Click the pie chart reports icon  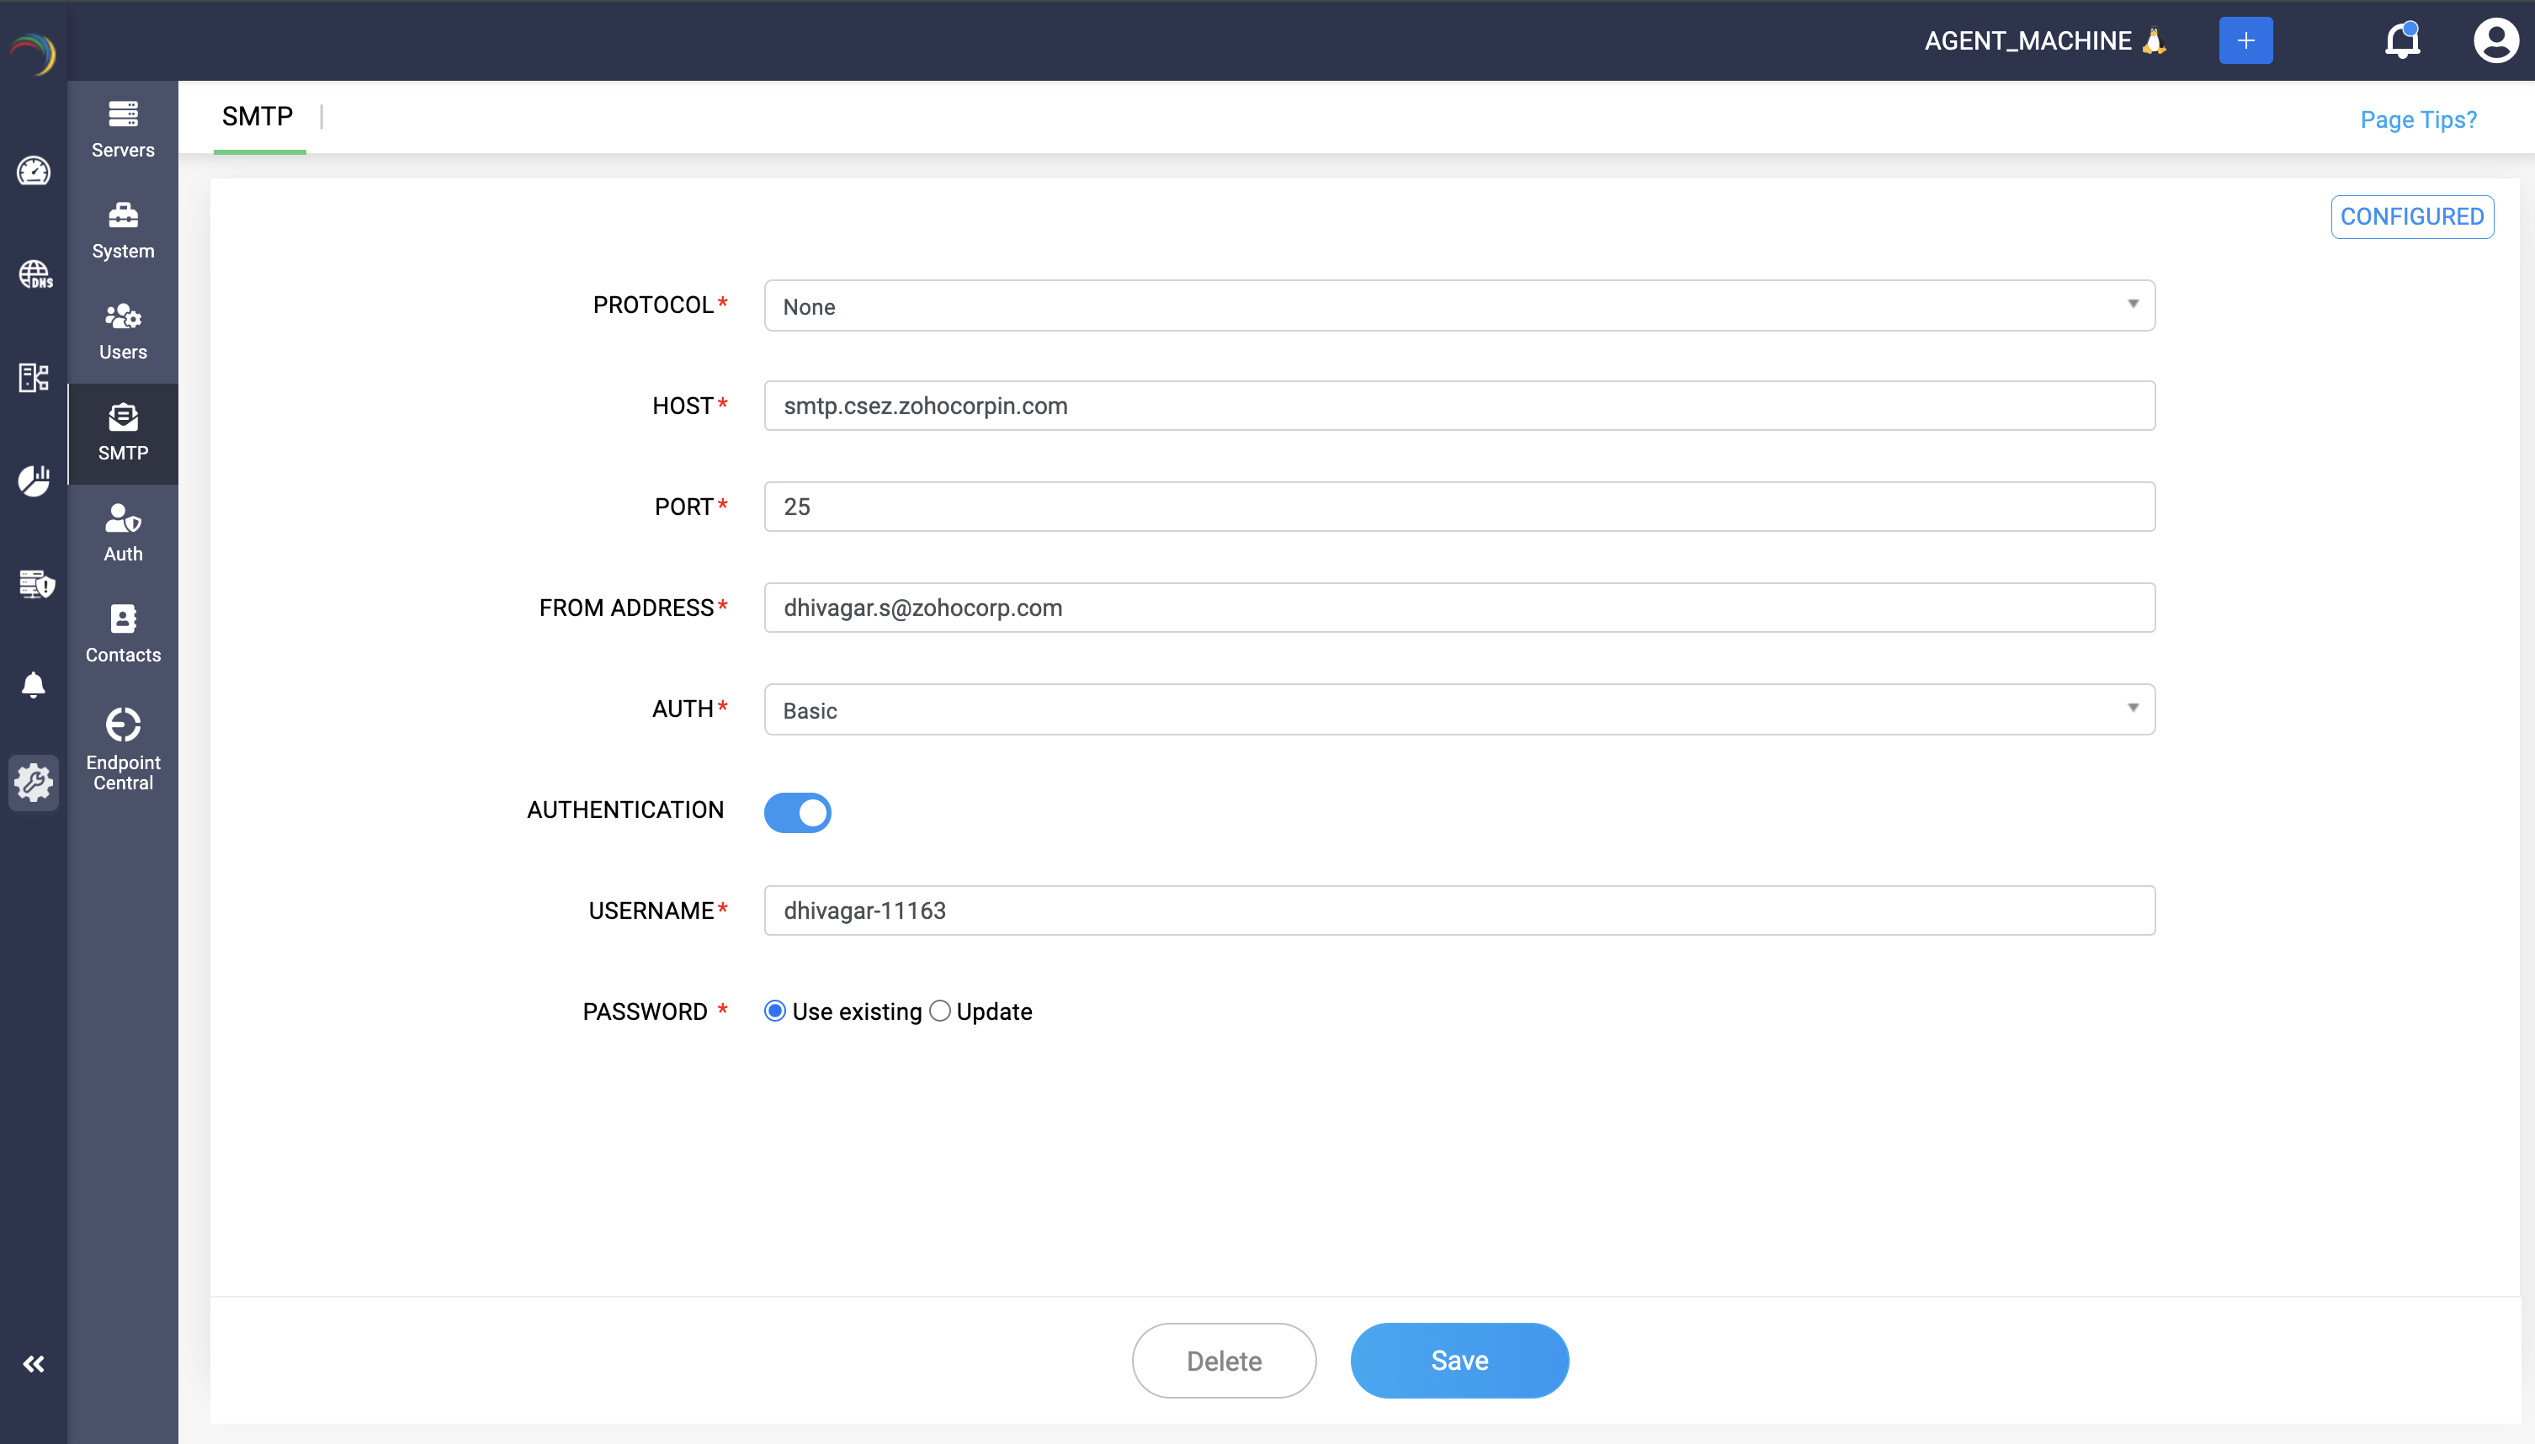pos(34,480)
